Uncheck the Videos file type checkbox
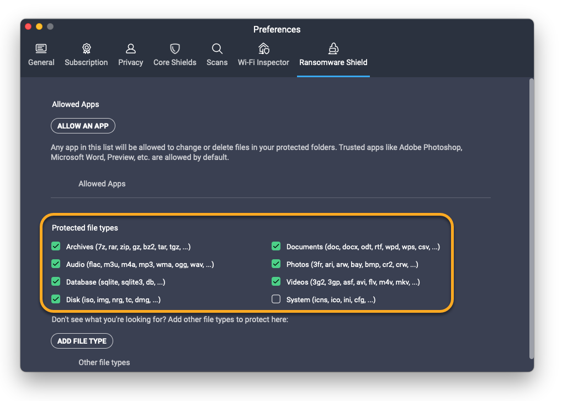The width and height of the screenshot is (562, 401). point(276,282)
